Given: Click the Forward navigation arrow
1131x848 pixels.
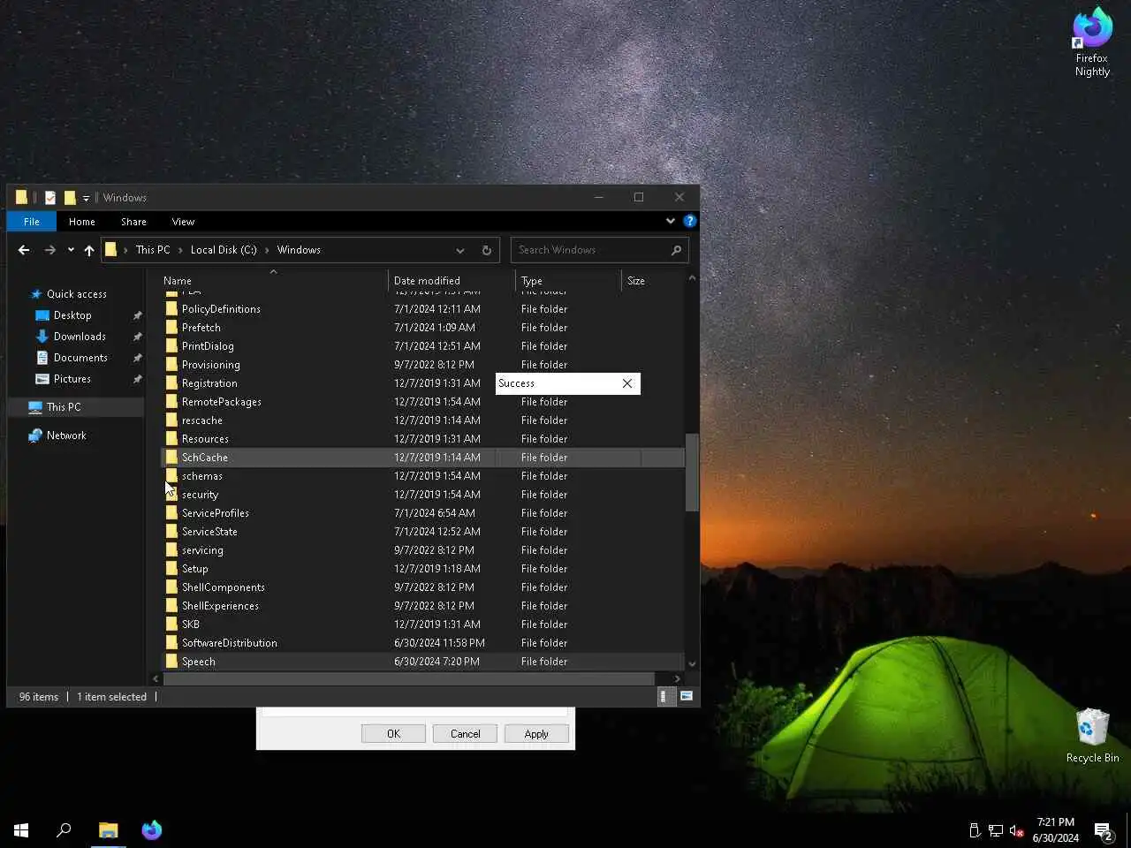Looking at the screenshot, I should click(50, 250).
